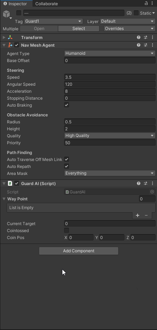The height and width of the screenshot is (330, 157).
Task: Click the GameObject cube icon
Action: [x=6, y=14]
